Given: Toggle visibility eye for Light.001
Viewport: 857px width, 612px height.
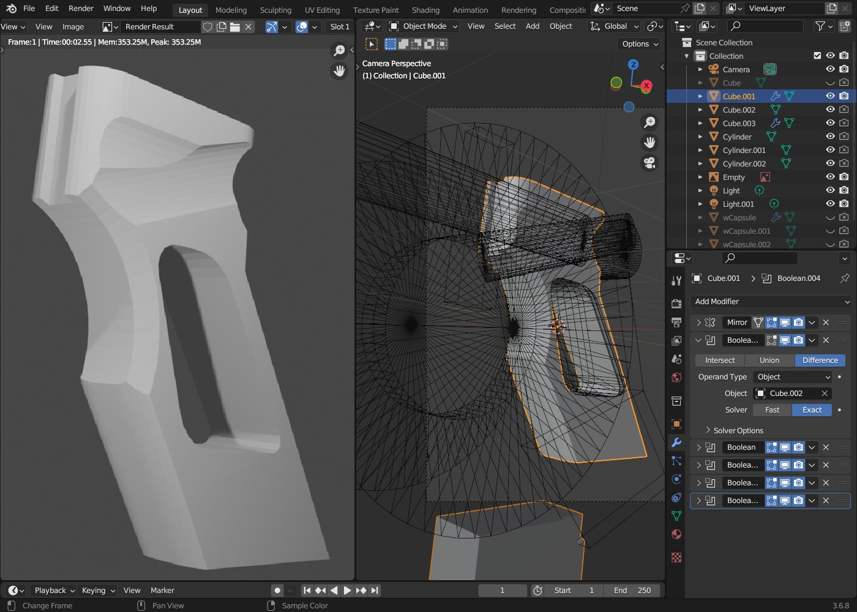Looking at the screenshot, I should tap(830, 204).
